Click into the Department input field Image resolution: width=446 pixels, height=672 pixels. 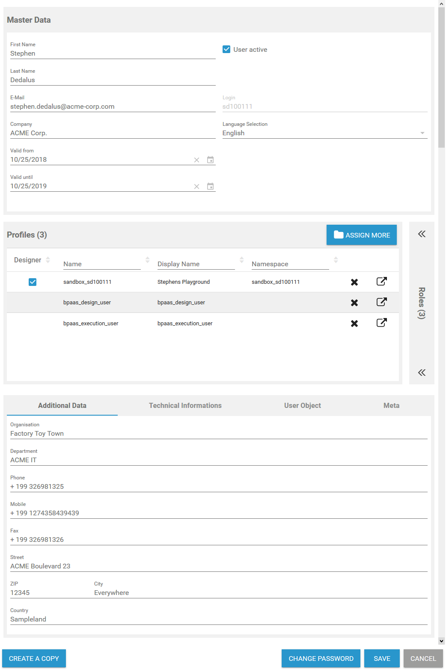click(x=218, y=460)
